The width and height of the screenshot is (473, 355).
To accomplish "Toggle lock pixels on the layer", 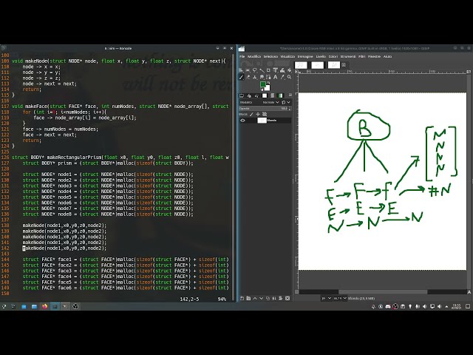I will tap(251, 114).
